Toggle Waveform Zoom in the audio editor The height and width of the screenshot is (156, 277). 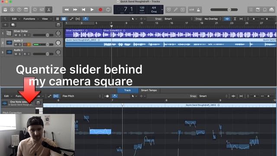point(233,96)
